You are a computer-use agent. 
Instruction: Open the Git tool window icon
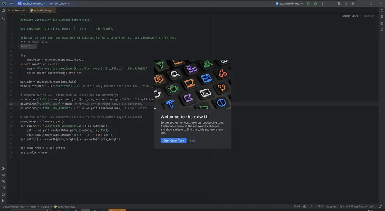[x=3, y=201]
